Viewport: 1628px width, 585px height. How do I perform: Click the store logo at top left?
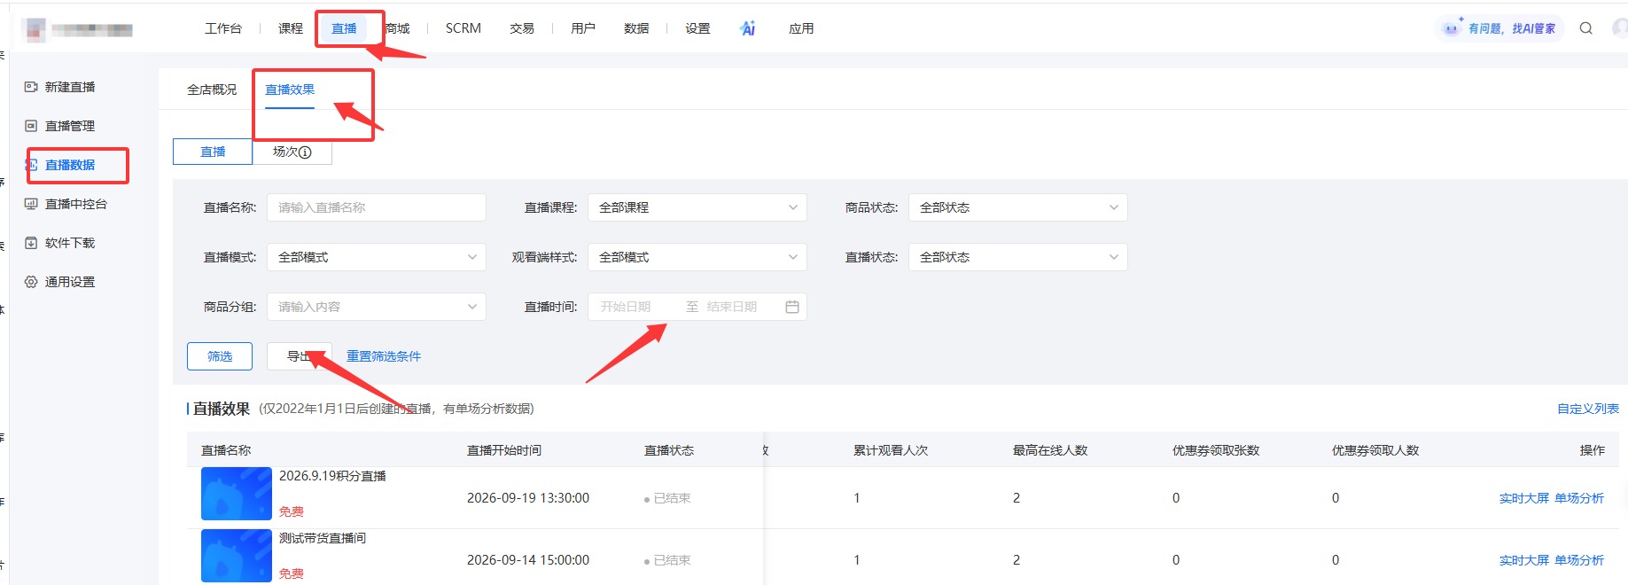coord(35,29)
